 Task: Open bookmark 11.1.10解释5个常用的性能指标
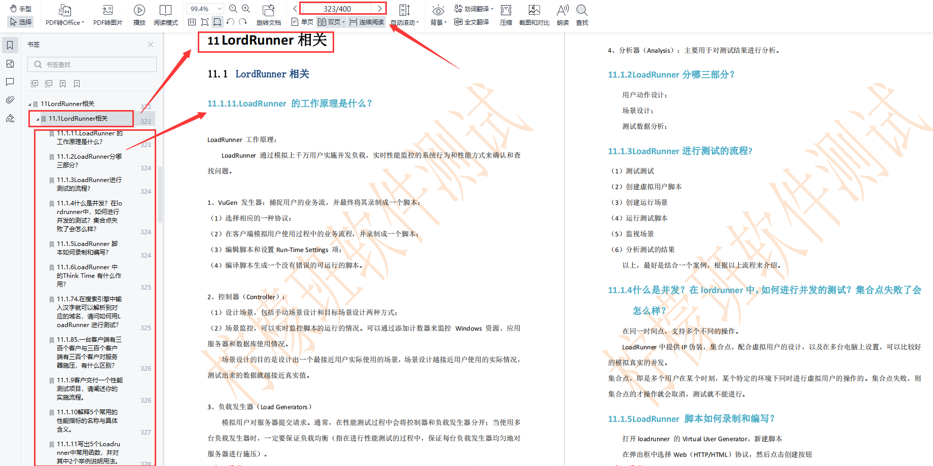tap(87, 421)
